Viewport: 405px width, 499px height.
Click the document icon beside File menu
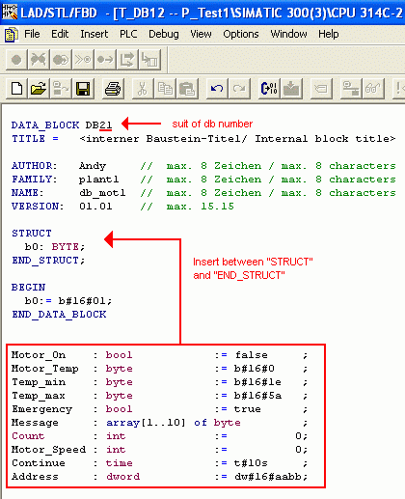pos(11,35)
